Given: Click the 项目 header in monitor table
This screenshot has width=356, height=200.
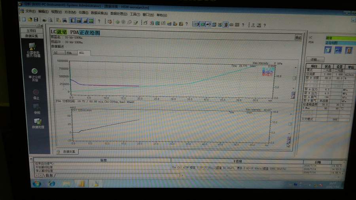Looking at the screenshot, I should [314, 66].
